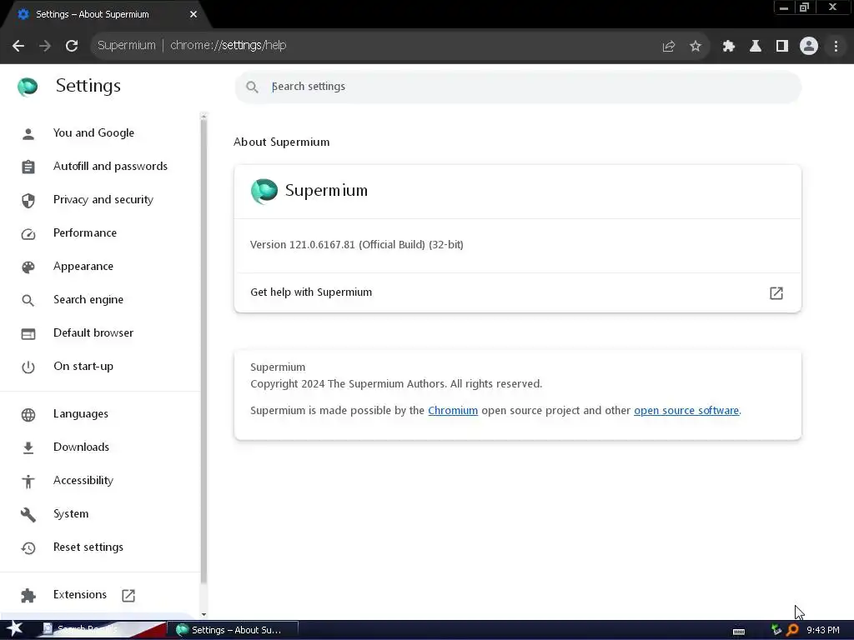Open System settings label
This screenshot has height=640, width=854.
point(71,513)
